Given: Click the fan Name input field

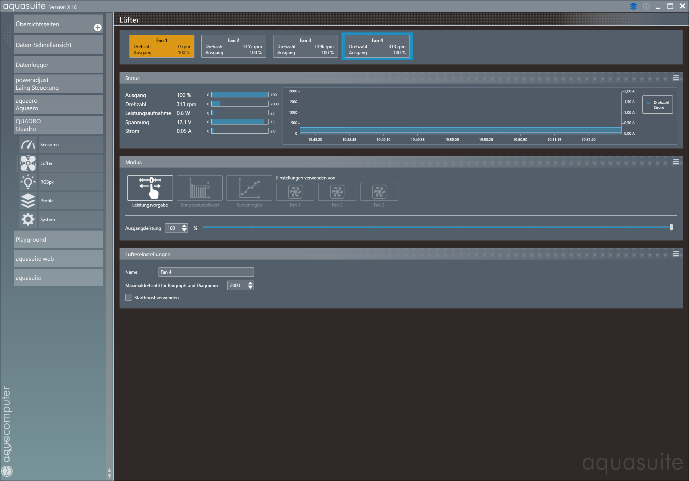Looking at the screenshot, I should point(206,272).
